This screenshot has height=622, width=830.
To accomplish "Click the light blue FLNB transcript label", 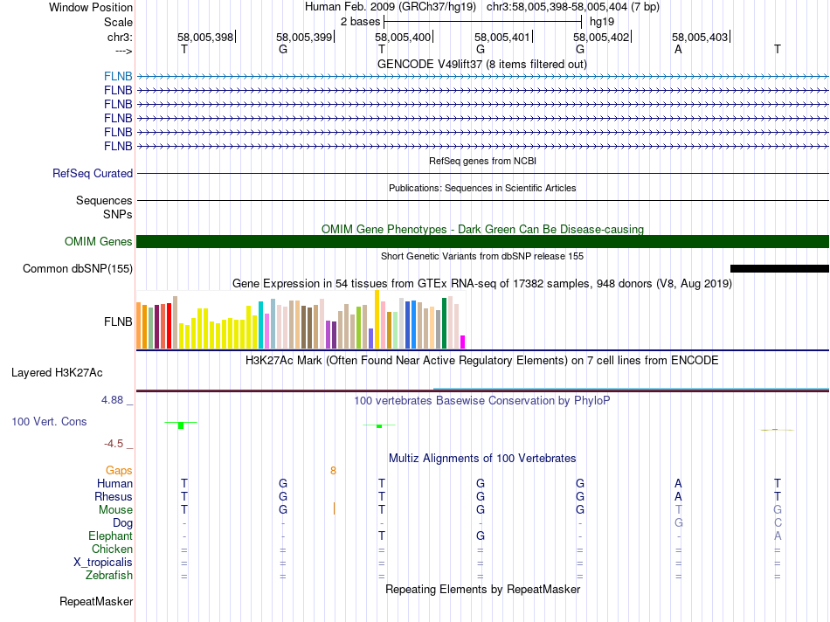I will click(118, 76).
